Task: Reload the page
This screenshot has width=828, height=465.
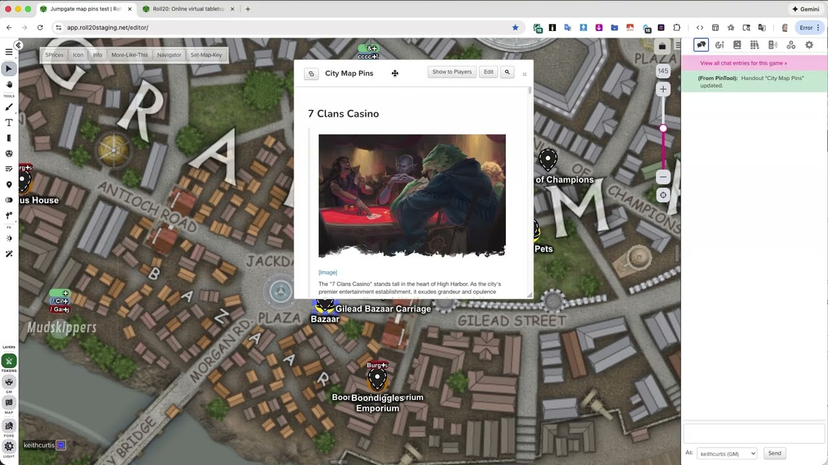Action: point(40,28)
